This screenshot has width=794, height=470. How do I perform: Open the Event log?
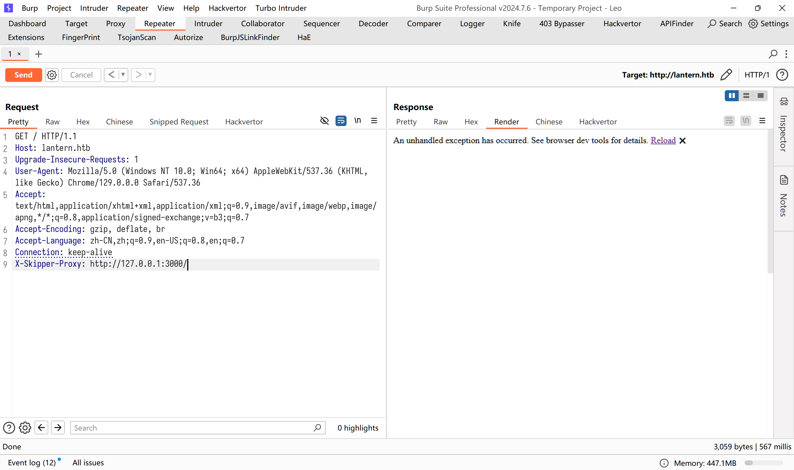pos(32,463)
